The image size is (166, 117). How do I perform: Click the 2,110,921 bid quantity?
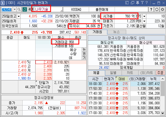tap(62, 62)
